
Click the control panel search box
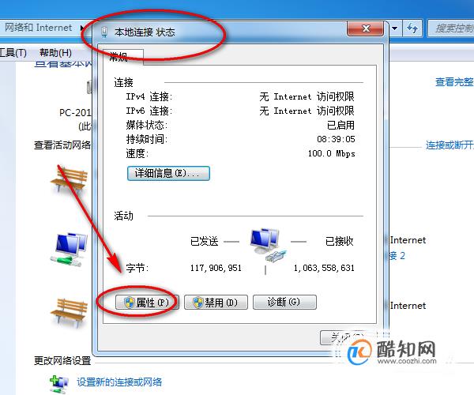[x=451, y=28]
